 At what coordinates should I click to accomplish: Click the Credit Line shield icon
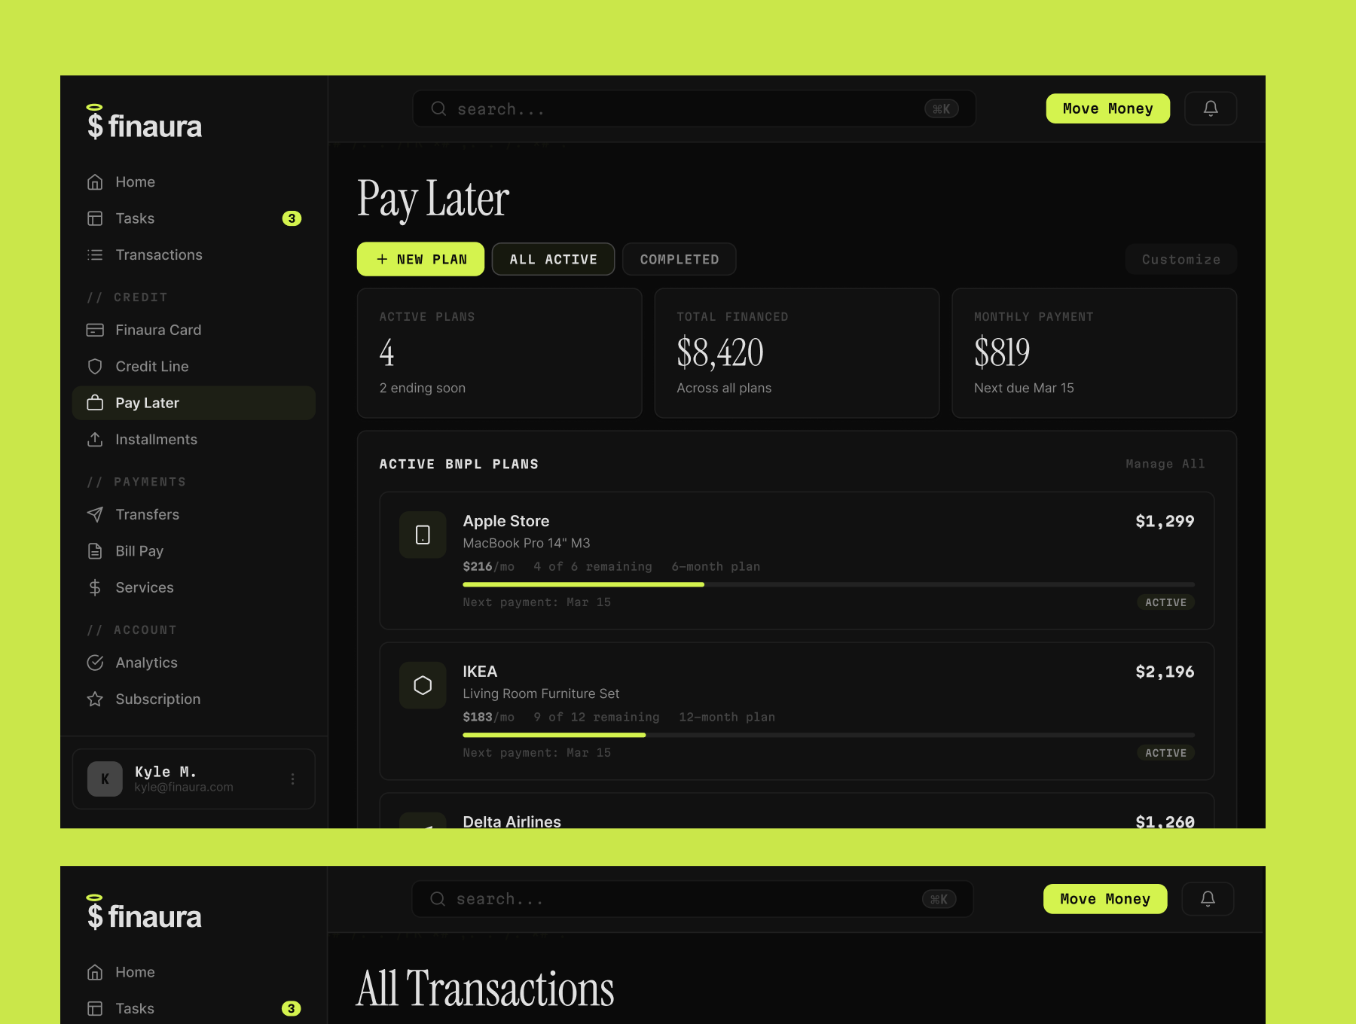(x=95, y=367)
